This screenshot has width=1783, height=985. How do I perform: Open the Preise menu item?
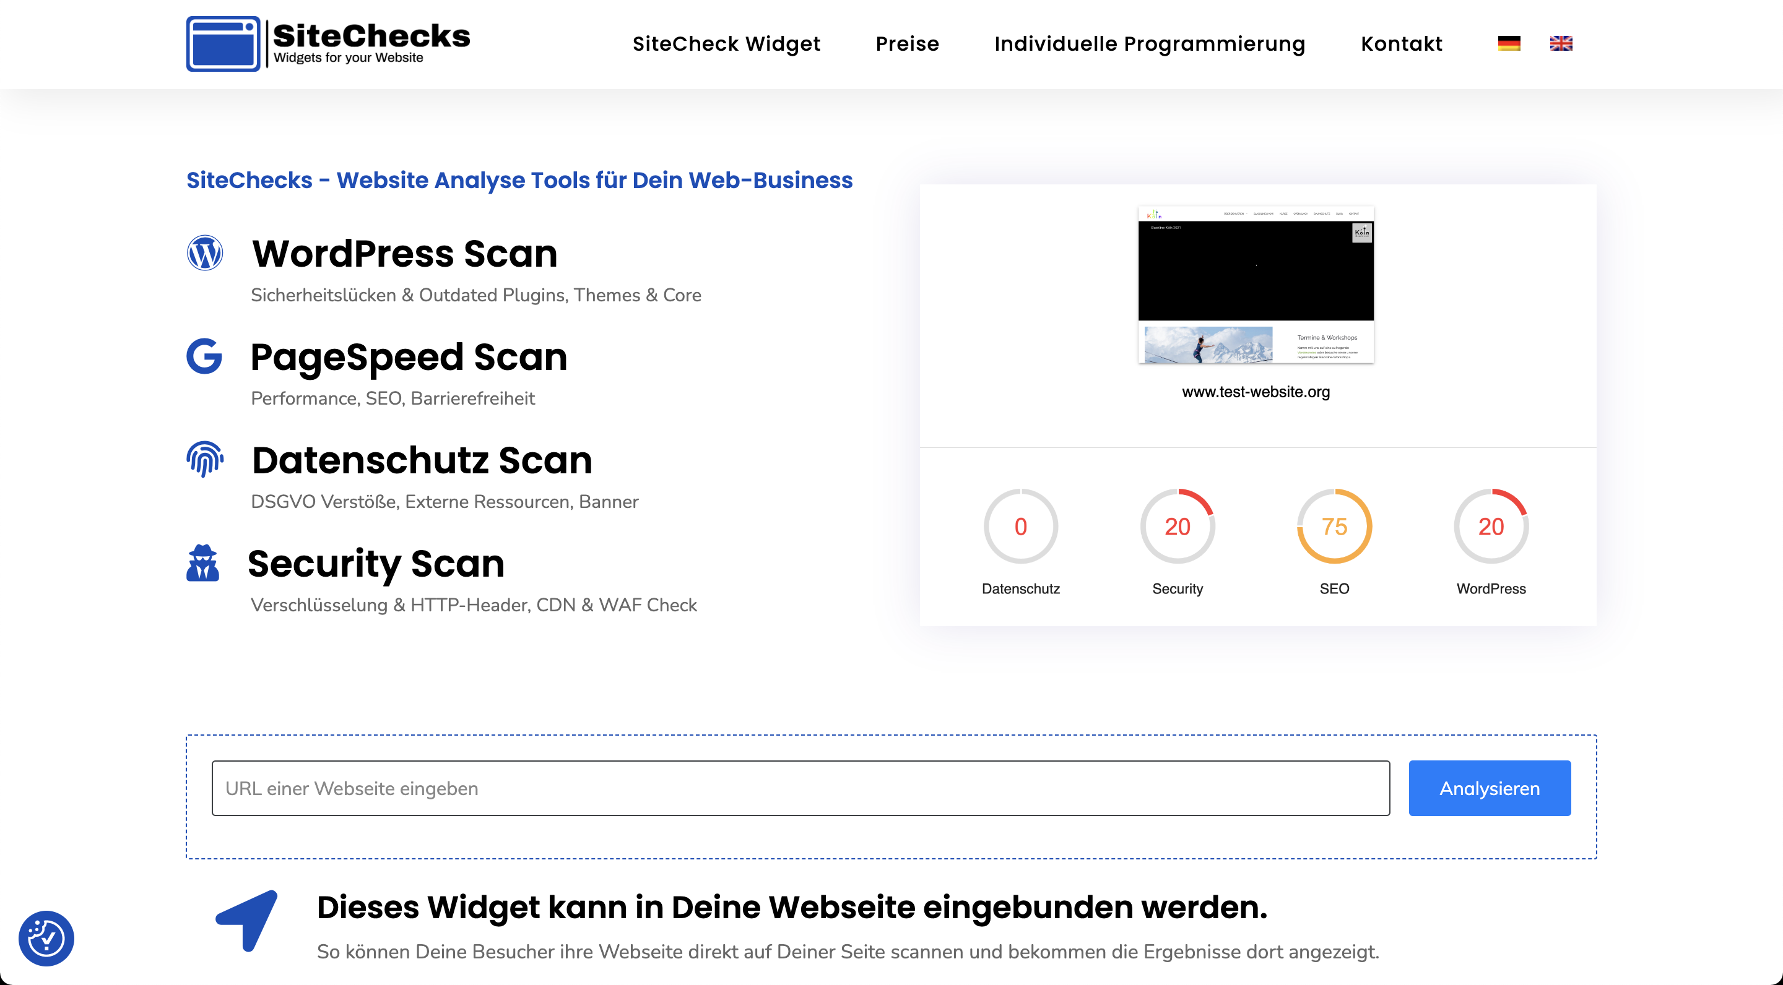(908, 43)
